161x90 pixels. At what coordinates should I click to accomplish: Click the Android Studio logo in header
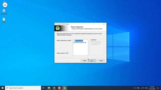pos(58,28)
